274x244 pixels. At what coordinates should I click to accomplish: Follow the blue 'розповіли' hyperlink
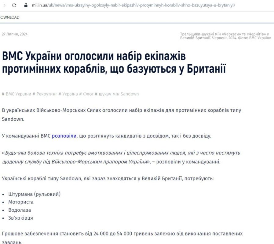(x=64, y=136)
